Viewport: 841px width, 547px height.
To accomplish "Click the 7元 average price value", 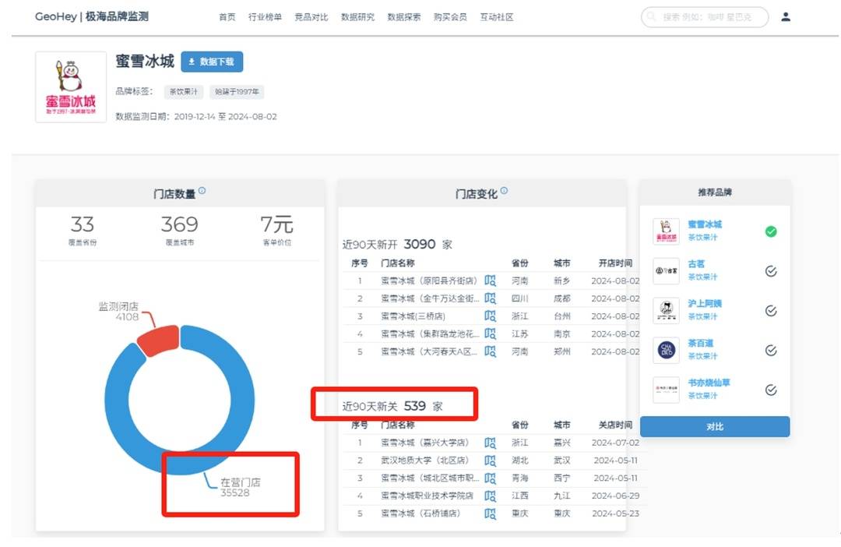I will point(276,224).
